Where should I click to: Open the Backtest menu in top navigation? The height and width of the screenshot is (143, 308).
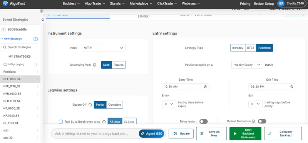click(x=71, y=3)
